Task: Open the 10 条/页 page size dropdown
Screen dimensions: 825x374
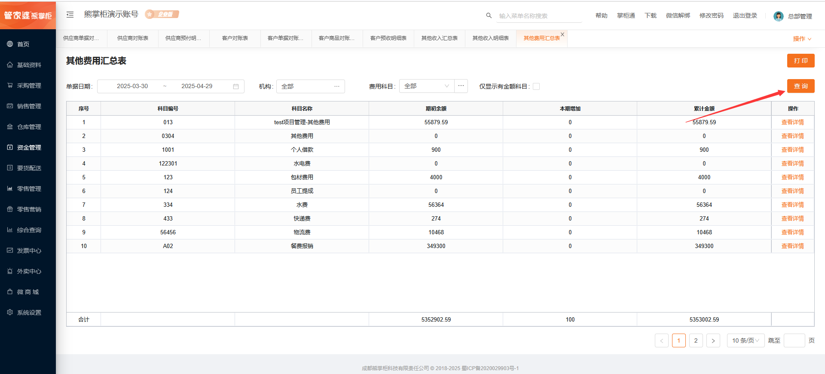Action: tap(746, 340)
